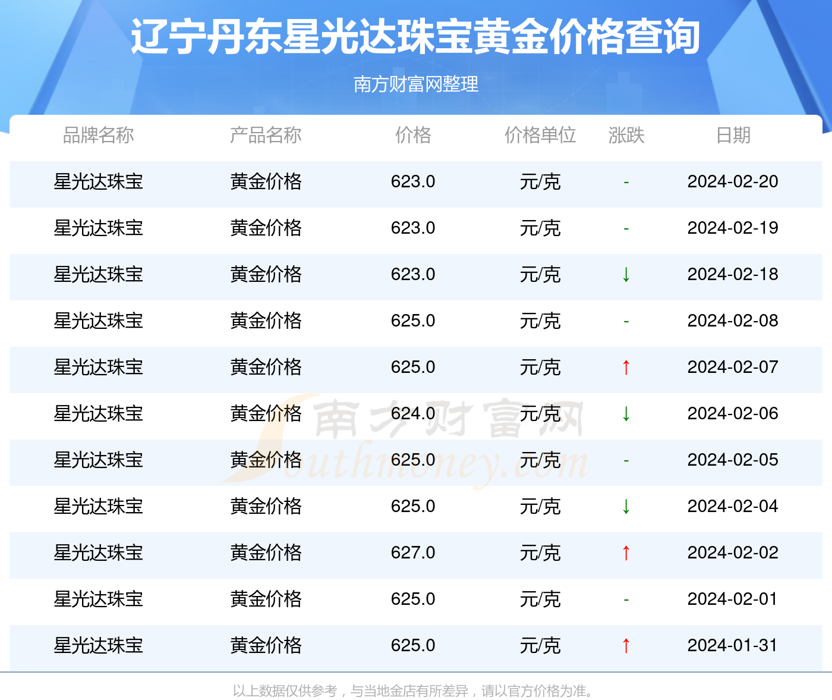Click the 产品名称 column header

coord(266,136)
